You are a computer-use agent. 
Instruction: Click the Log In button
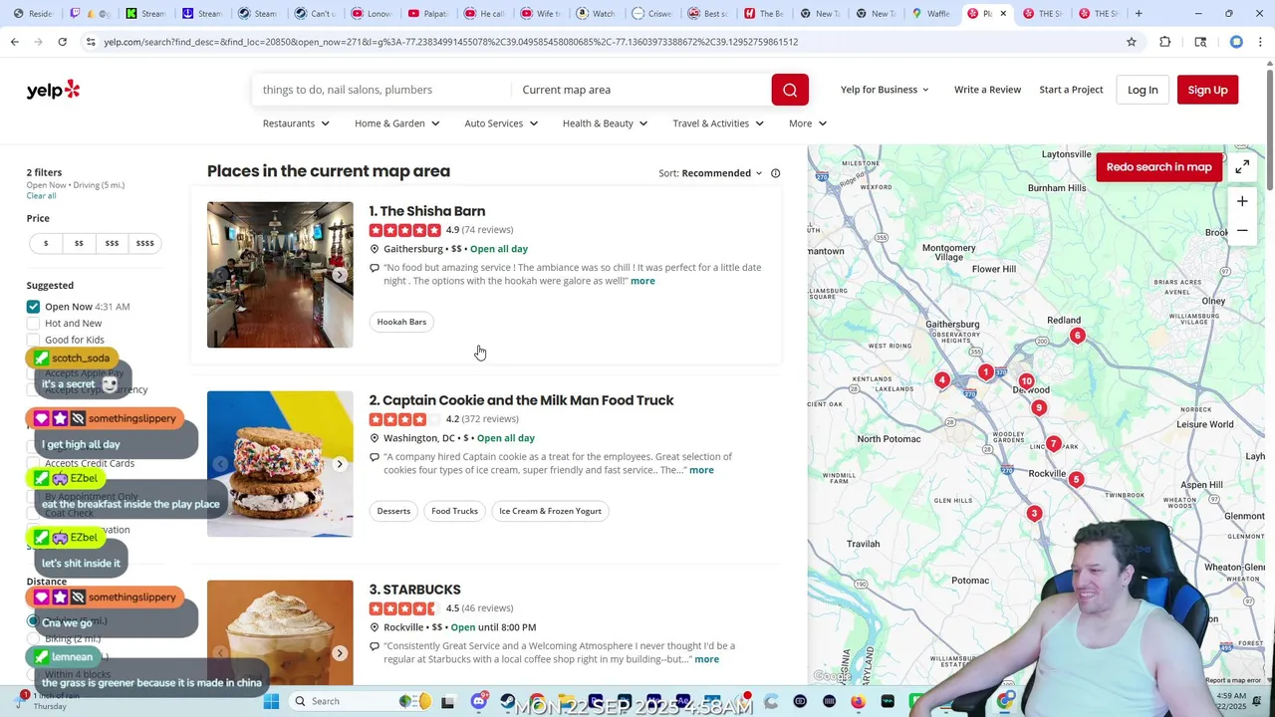1143,90
